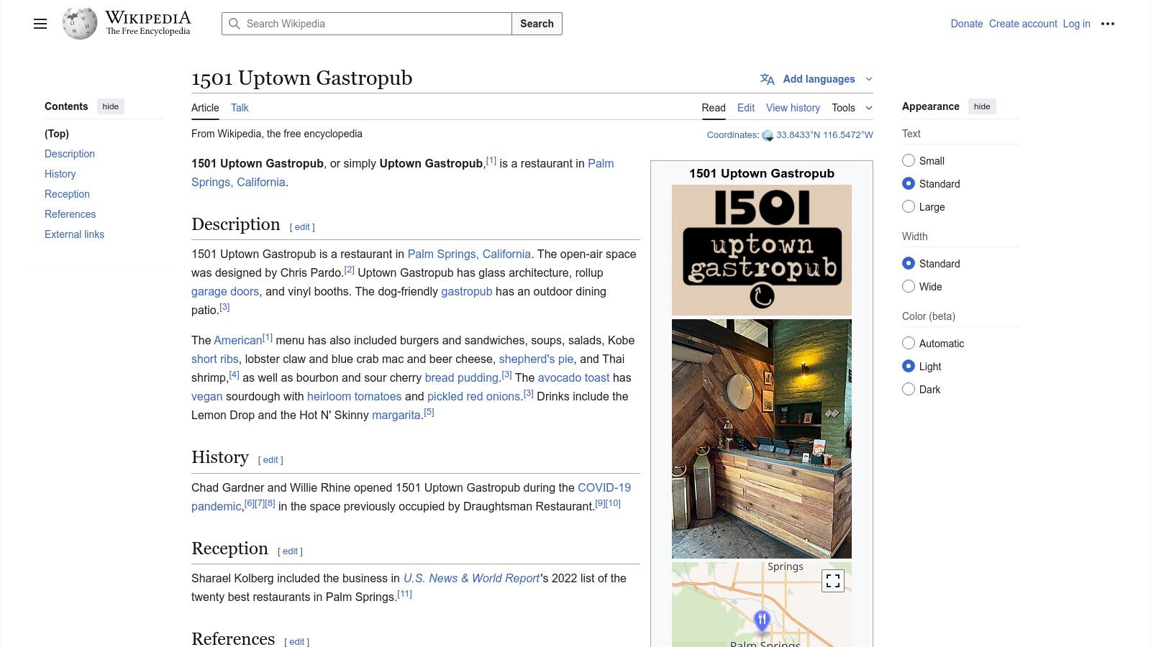Select Standard width option
This screenshot has width=1151, height=647.
pos(909,263)
